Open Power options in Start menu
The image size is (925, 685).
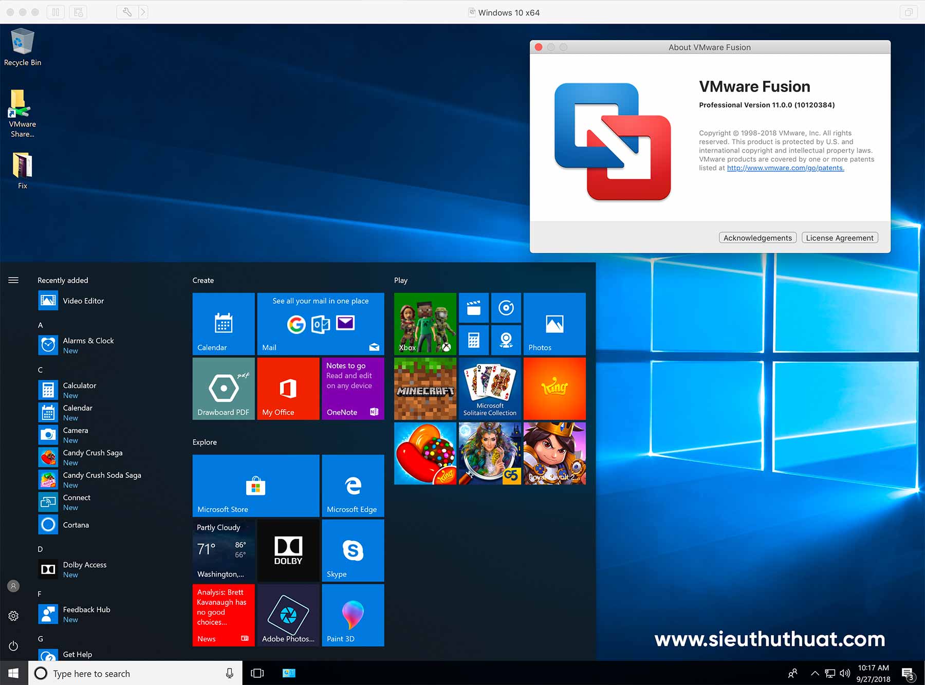(13, 645)
